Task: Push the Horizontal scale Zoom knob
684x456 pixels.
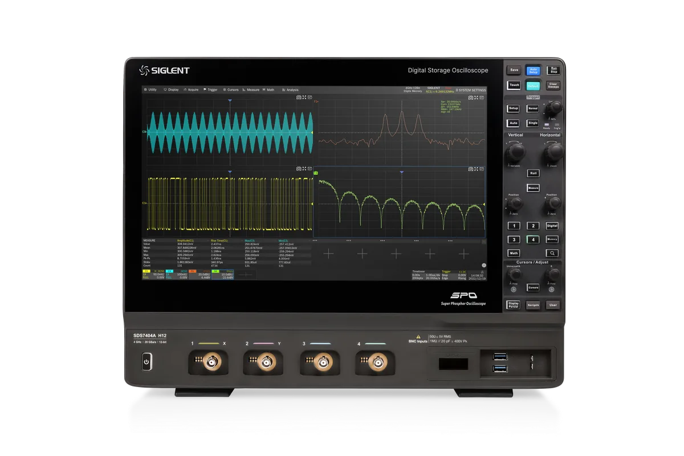Action: click(553, 151)
